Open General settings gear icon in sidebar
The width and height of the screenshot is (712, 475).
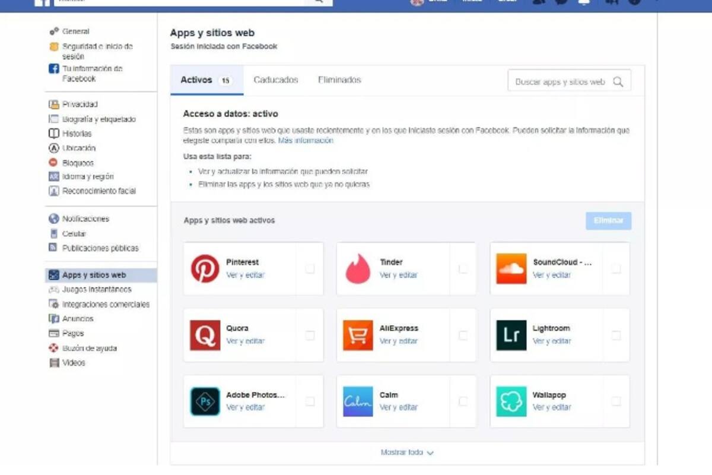click(x=54, y=31)
